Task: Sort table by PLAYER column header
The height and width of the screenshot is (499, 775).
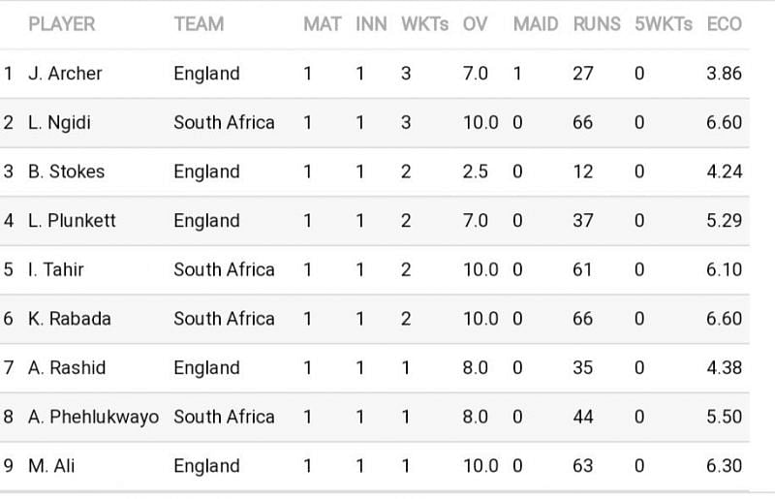Action: pyautogui.click(x=62, y=23)
